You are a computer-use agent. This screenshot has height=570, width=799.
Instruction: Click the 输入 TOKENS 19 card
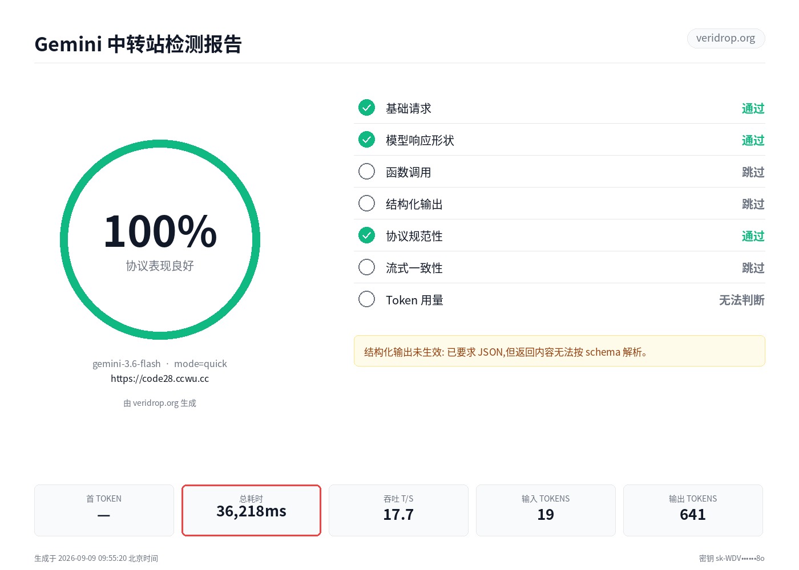coord(546,510)
